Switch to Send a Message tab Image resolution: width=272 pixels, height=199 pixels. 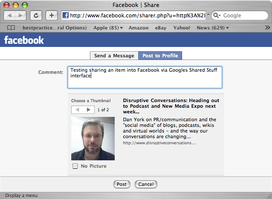click(114, 56)
